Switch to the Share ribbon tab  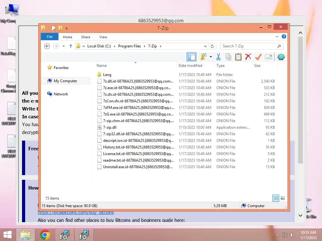pyautogui.click(x=86, y=37)
